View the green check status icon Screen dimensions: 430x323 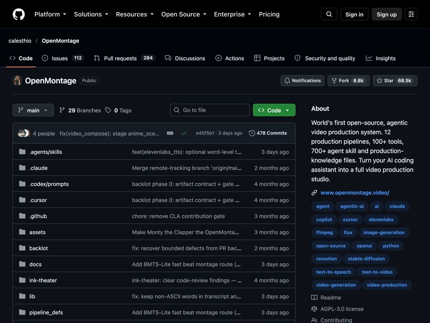(x=184, y=133)
